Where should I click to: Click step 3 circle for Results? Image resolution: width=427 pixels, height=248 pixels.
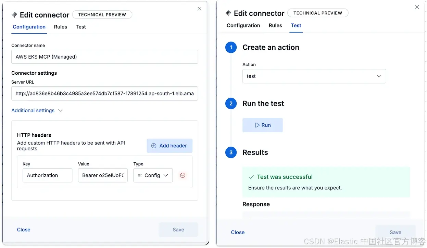pyautogui.click(x=231, y=152)
